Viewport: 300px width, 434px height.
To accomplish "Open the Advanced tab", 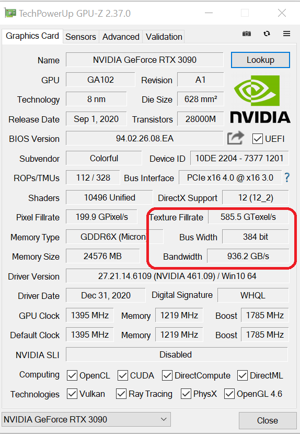I will [x=121, y=37].
